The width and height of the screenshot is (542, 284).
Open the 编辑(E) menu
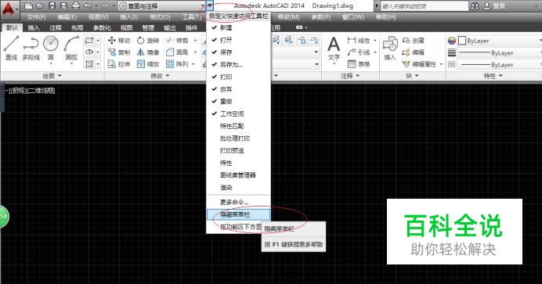tap(67, 16)
